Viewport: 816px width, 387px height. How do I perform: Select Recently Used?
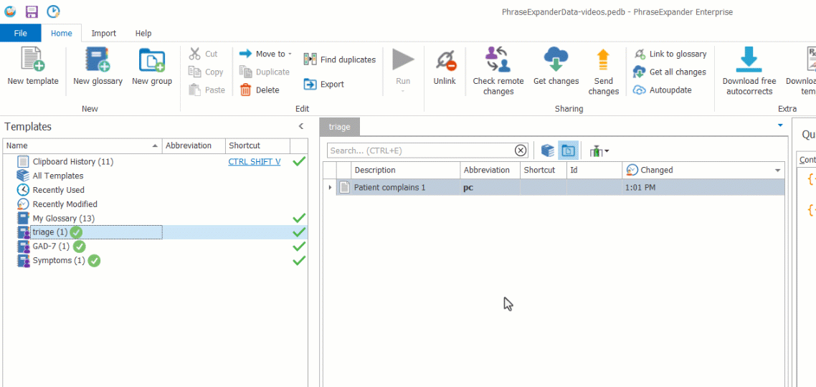click(x=58, y=190)
